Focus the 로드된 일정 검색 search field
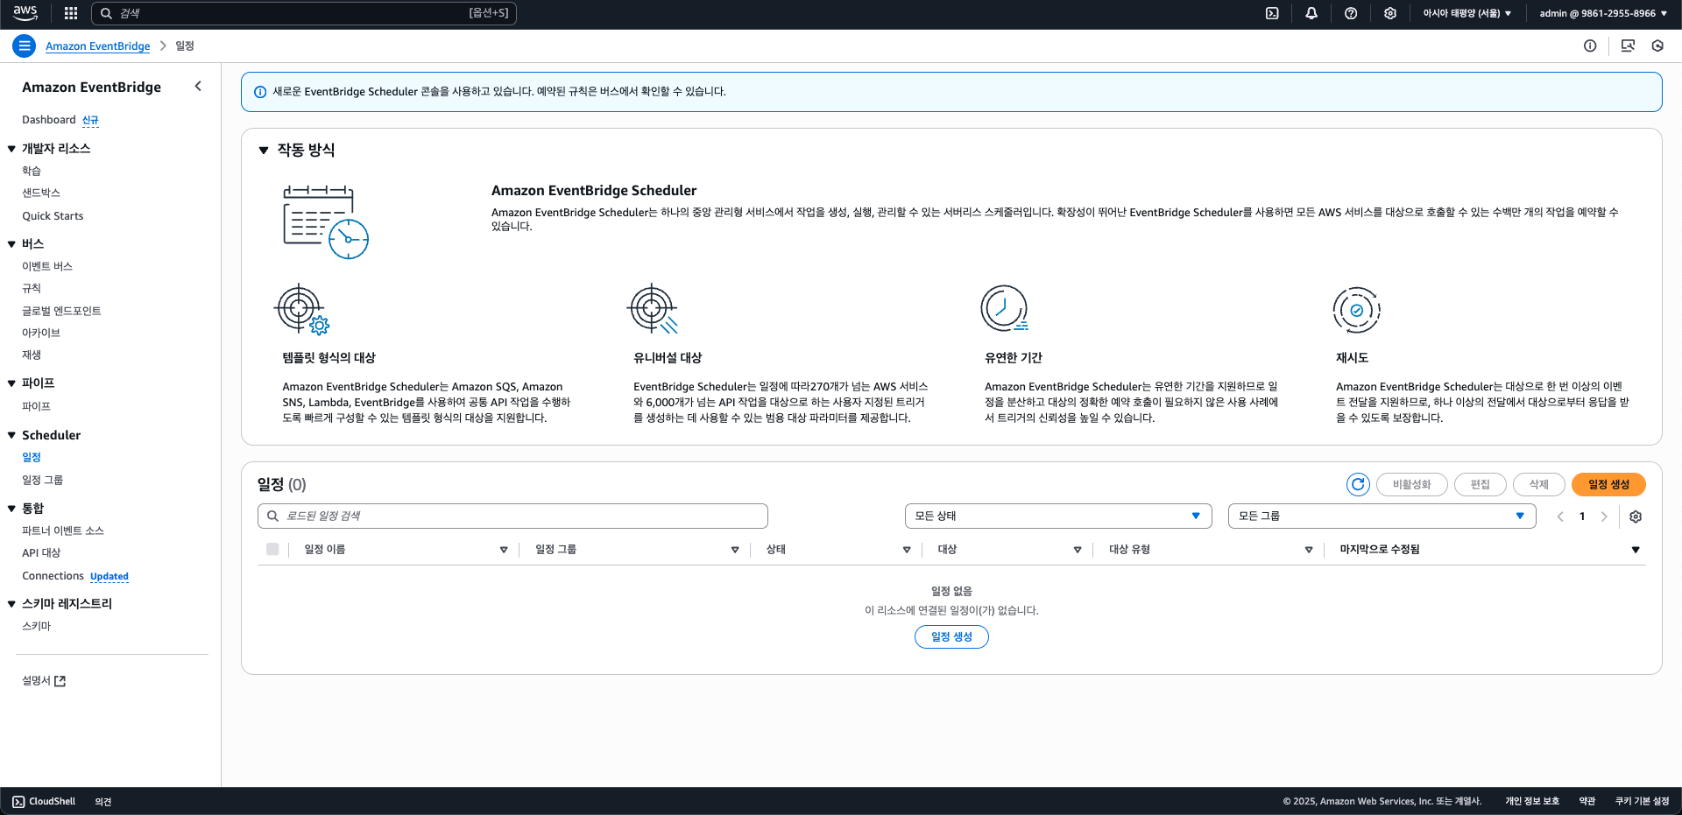 (512, 516)
